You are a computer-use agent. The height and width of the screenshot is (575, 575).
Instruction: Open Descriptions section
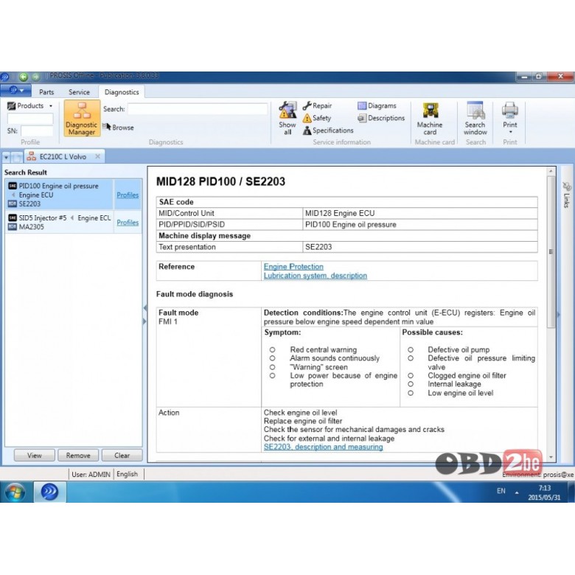pos(381,118)
